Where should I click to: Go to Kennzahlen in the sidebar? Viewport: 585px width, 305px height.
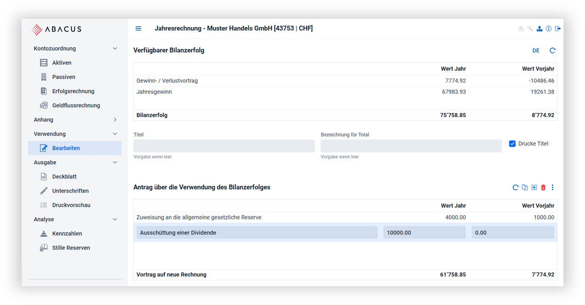[x=67, y=234]
